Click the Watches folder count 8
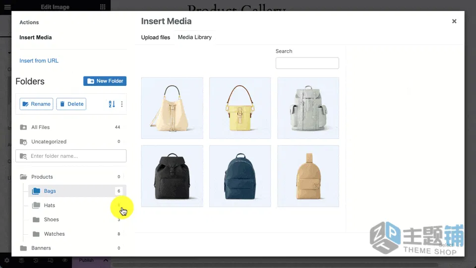The width and height of the screenshot is (476, 268). click(119, 234)
